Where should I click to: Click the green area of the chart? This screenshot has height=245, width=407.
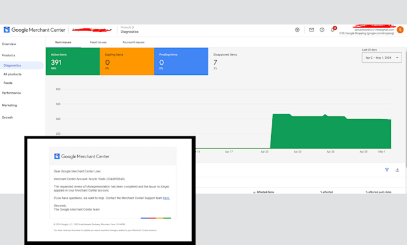coord(330,132)
